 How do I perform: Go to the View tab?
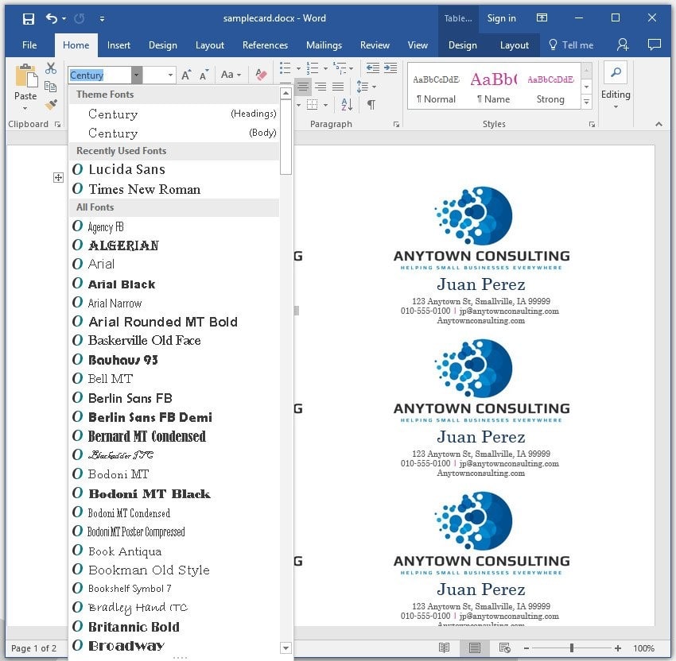[418, 45]
